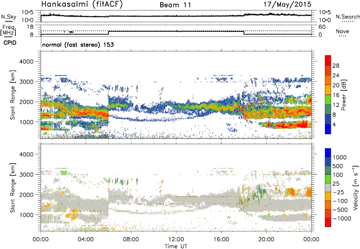
Task: Click the 'normal (fast stereo) 153' text
Action: click(78, 44)
